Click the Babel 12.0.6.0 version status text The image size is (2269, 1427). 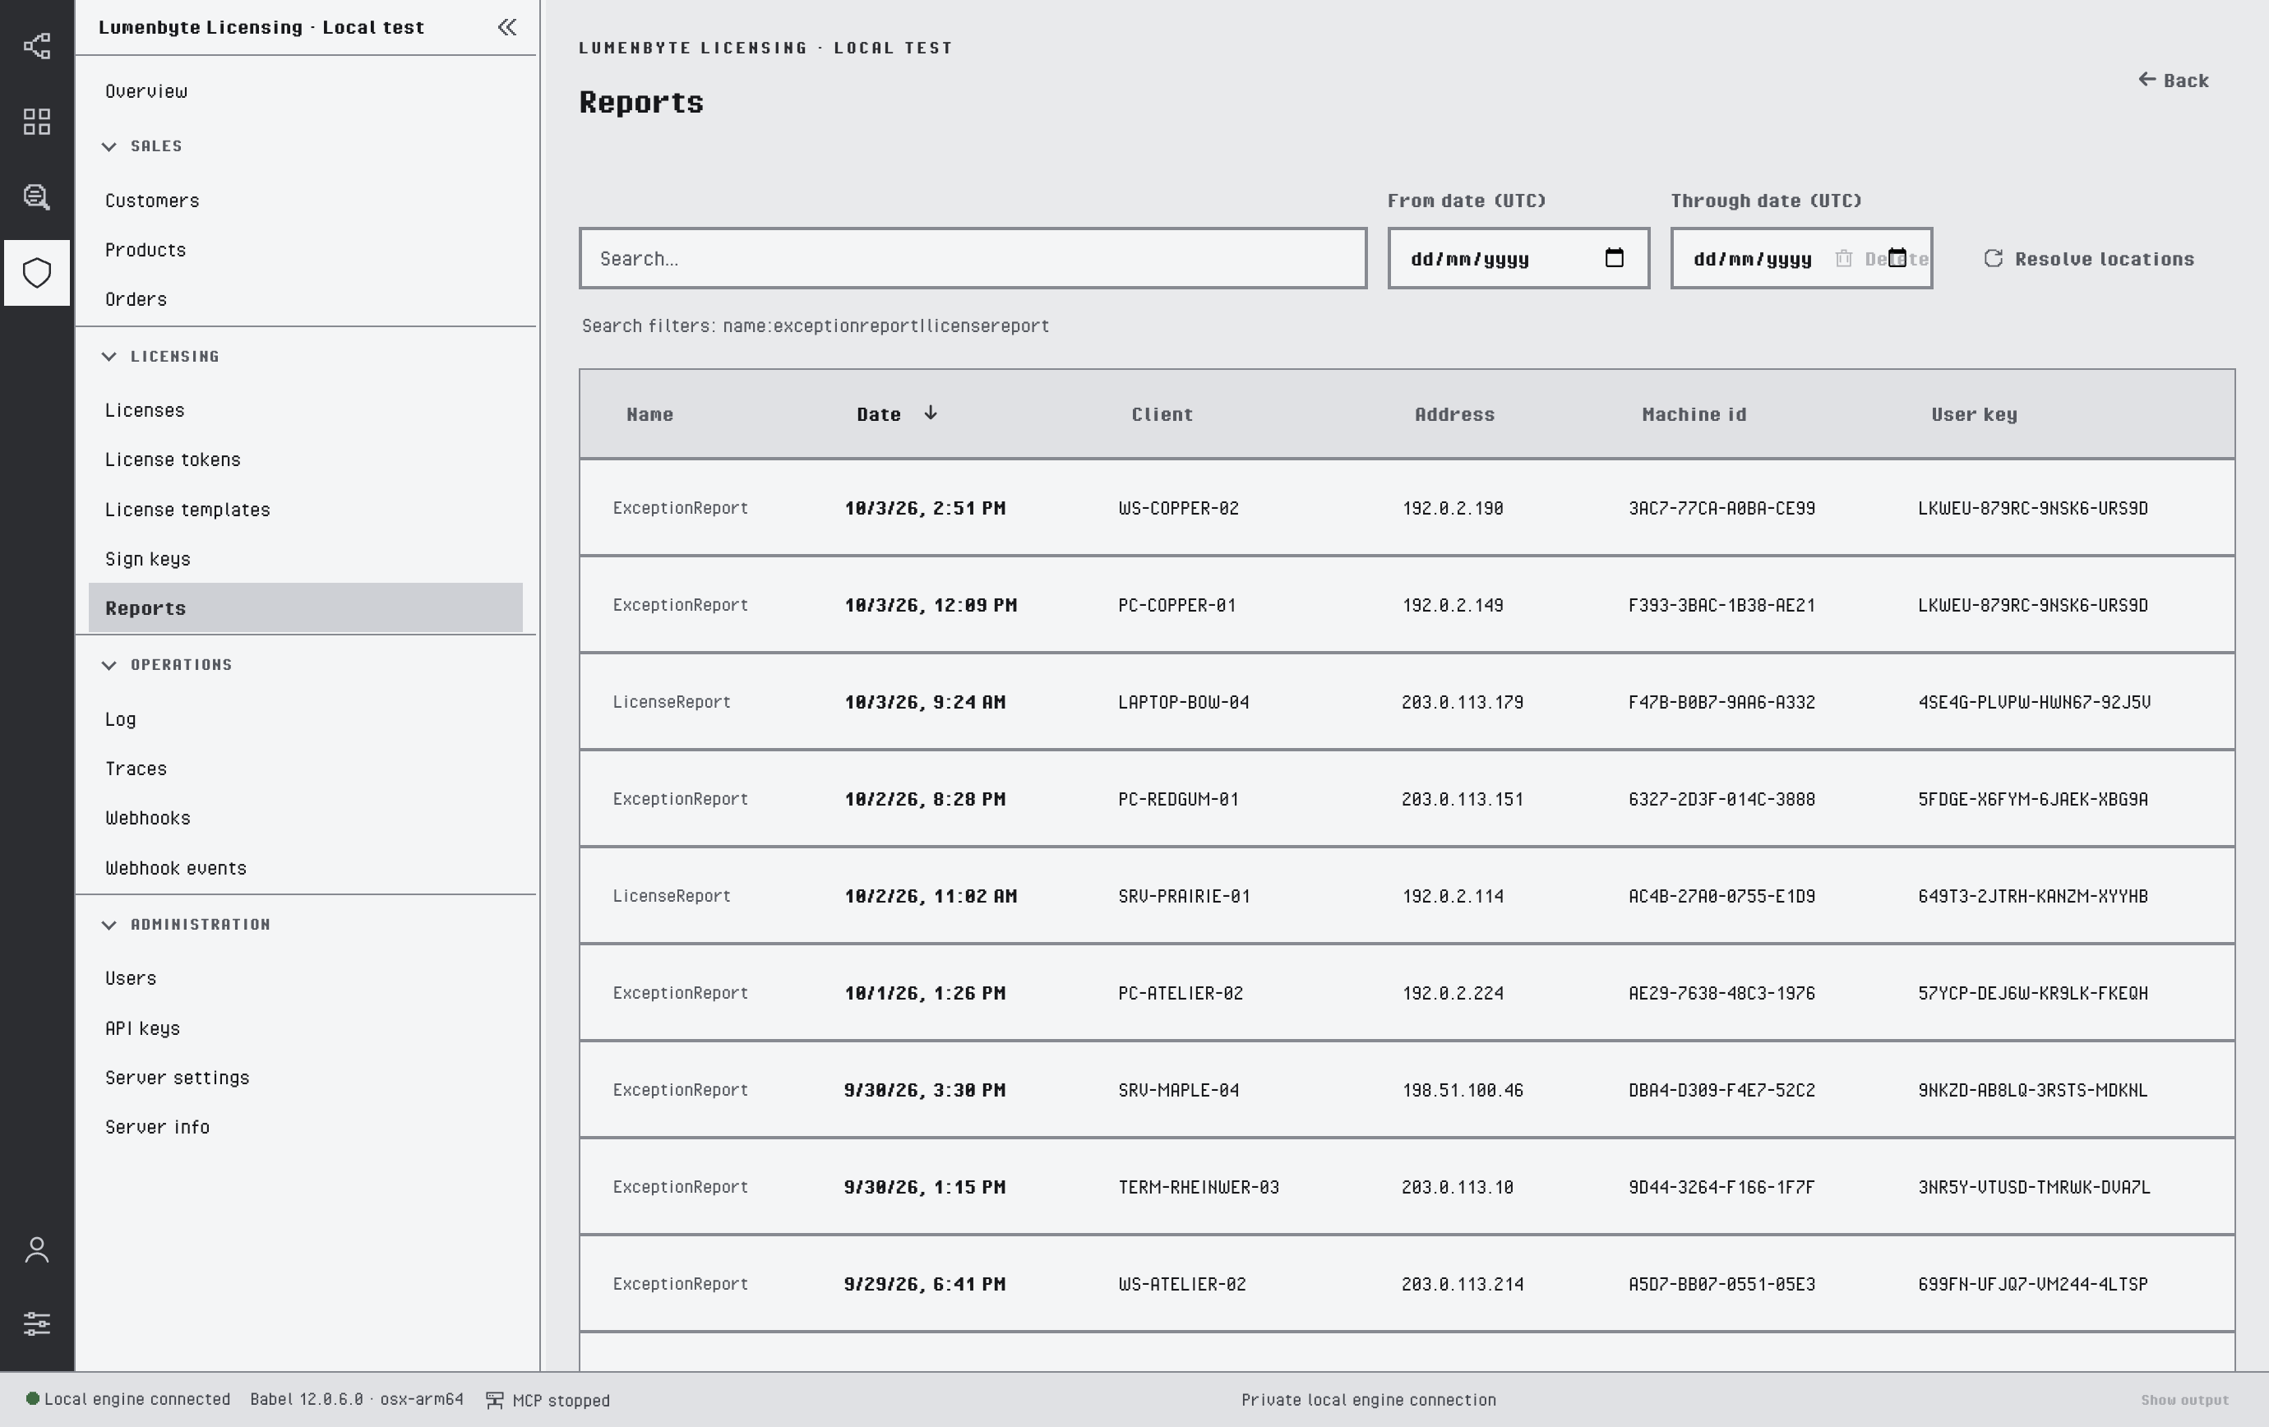click(356, 1400)
